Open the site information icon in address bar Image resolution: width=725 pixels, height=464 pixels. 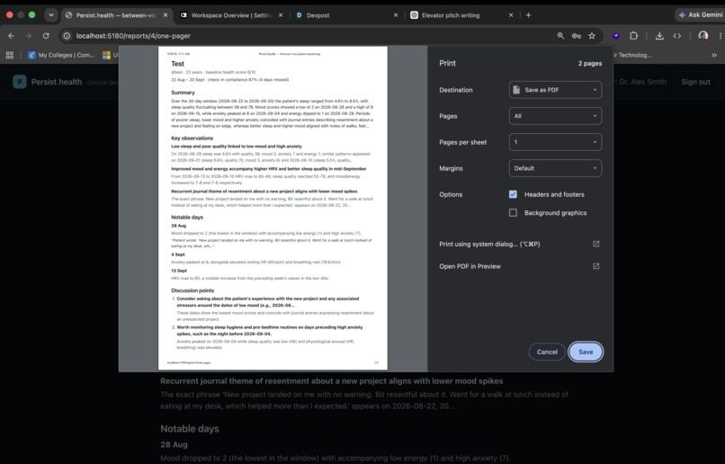67,36
